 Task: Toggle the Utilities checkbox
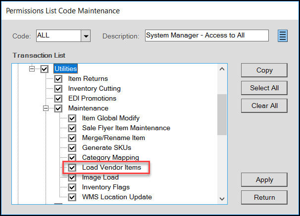tap(44, 69)
